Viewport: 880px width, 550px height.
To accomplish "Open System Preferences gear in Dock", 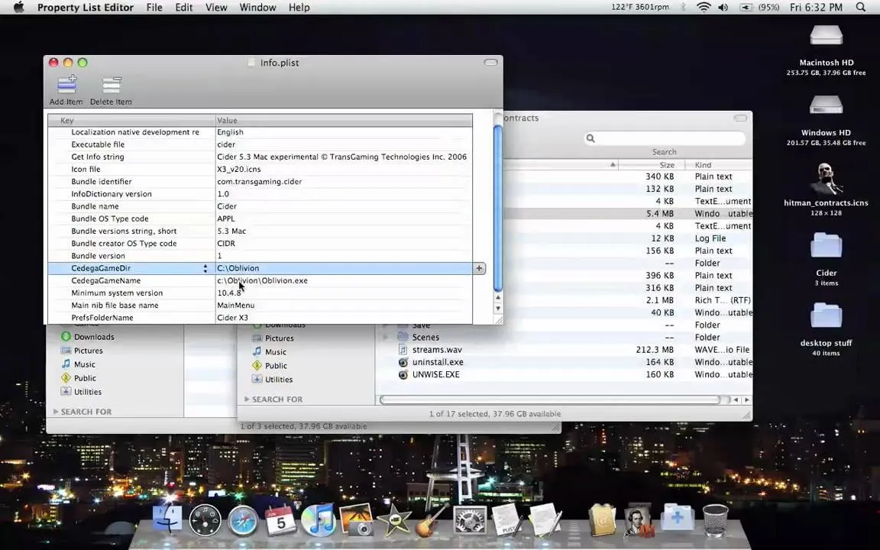I will pyautogui.click(x=469, y=519).
